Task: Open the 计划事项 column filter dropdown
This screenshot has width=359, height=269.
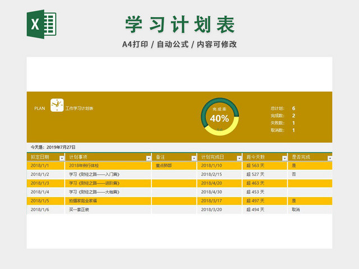Action: [x=149, y=158]
